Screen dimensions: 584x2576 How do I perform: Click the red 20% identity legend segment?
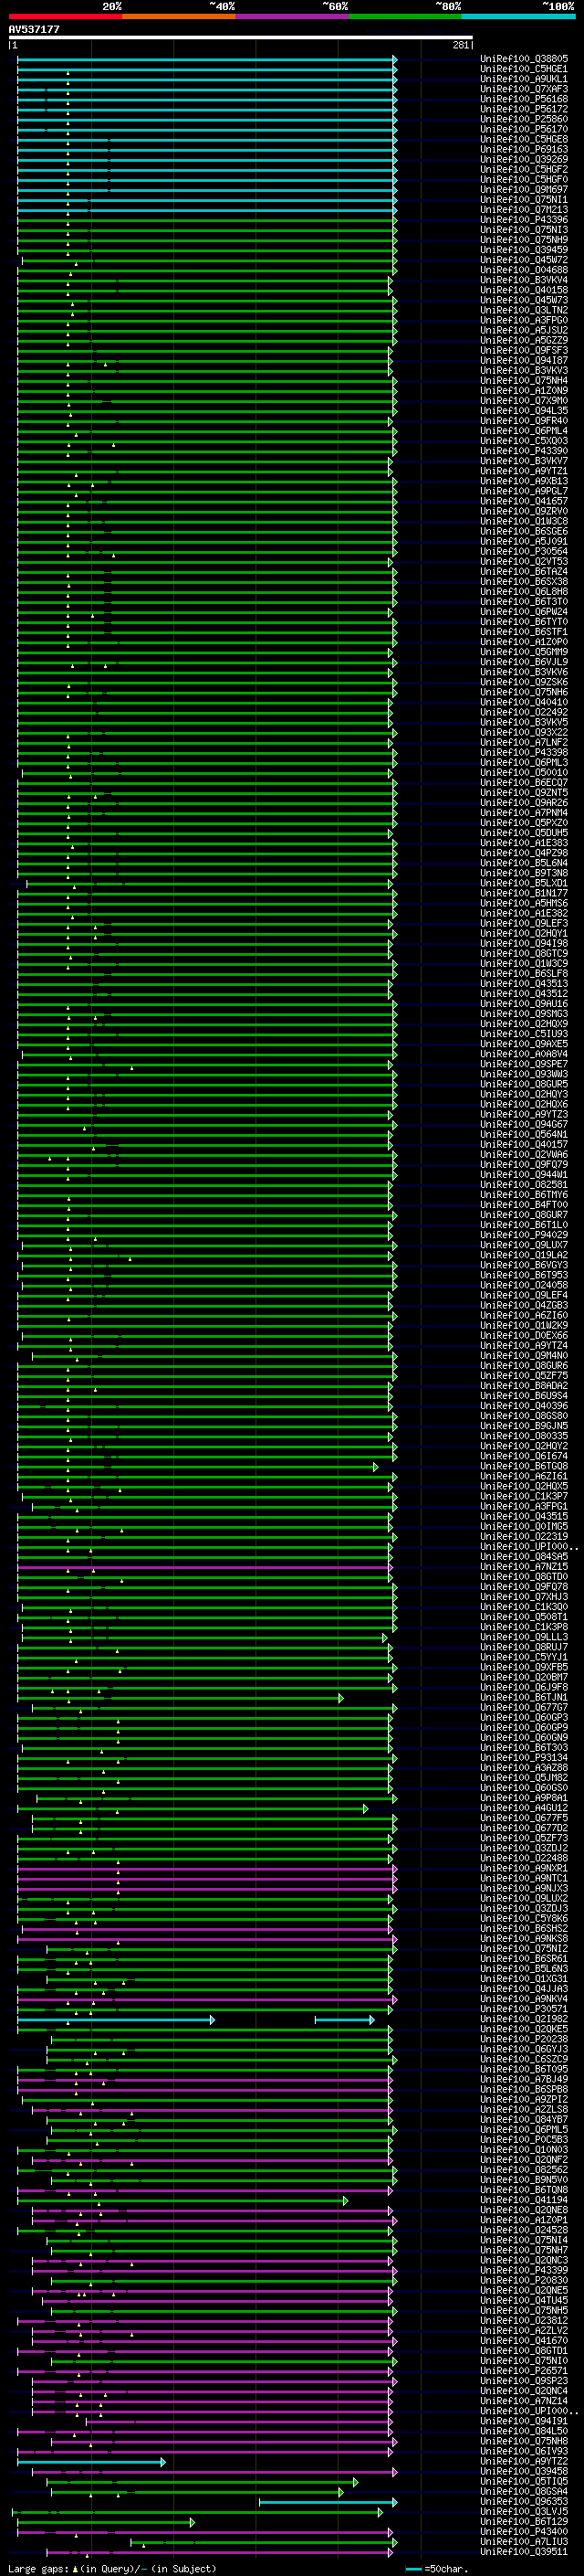(x=66, y=16)
